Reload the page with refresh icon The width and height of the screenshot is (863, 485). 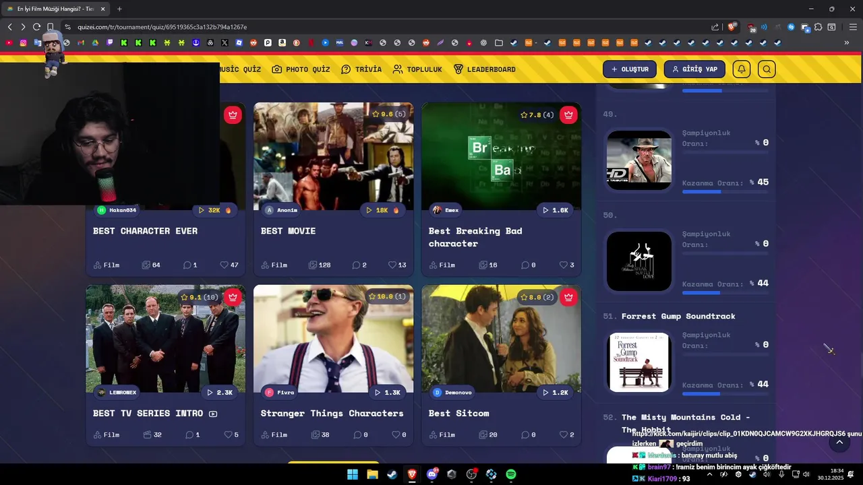pyautogui.click(x=36, y=27)
